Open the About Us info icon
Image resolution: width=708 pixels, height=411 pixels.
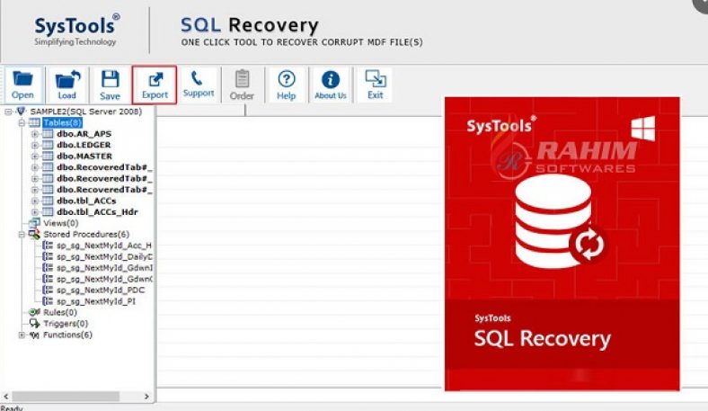point(331,79)
